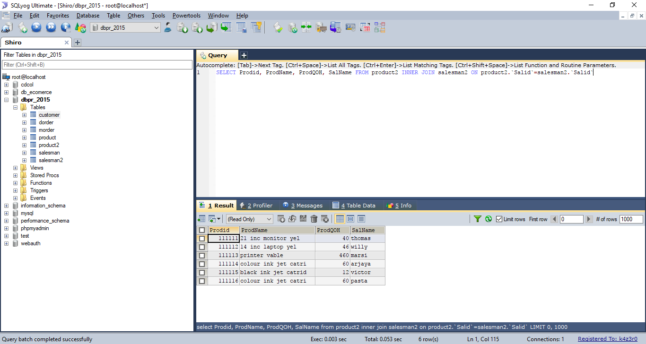Click the Registered To k4z3r0 link
This screenshot has width=646, height=344.
[607, 339]
